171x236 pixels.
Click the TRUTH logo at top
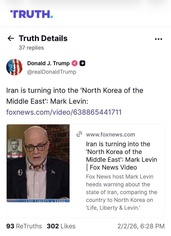click(x=32, y=14)
